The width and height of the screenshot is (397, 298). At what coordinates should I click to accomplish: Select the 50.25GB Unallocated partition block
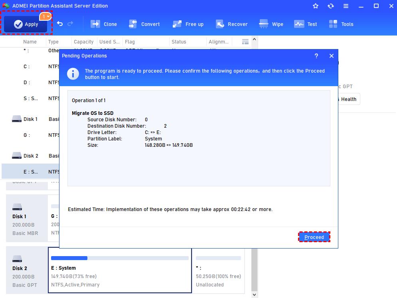(x=219, y=270)
